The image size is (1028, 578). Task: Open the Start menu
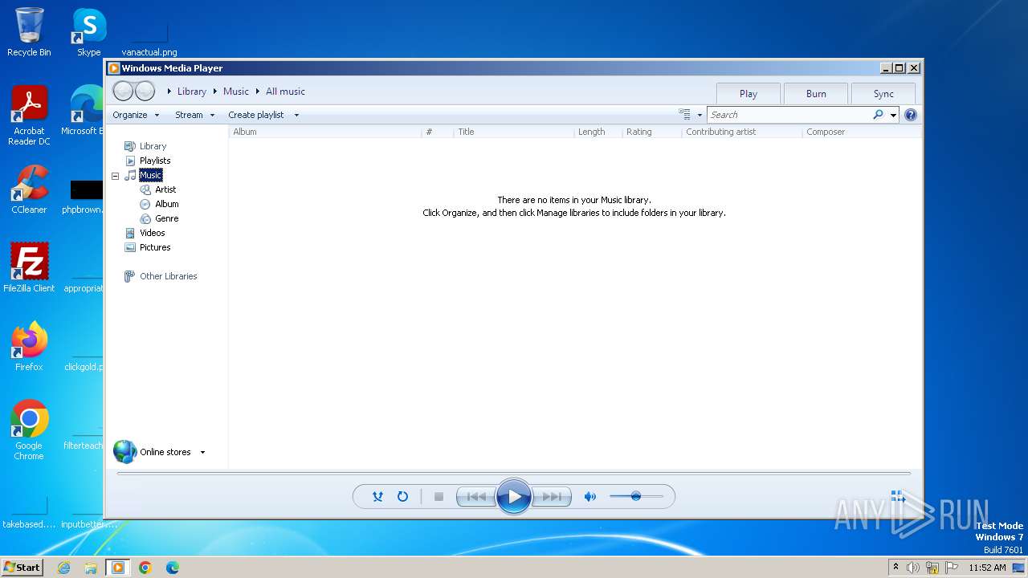point(22,567)
